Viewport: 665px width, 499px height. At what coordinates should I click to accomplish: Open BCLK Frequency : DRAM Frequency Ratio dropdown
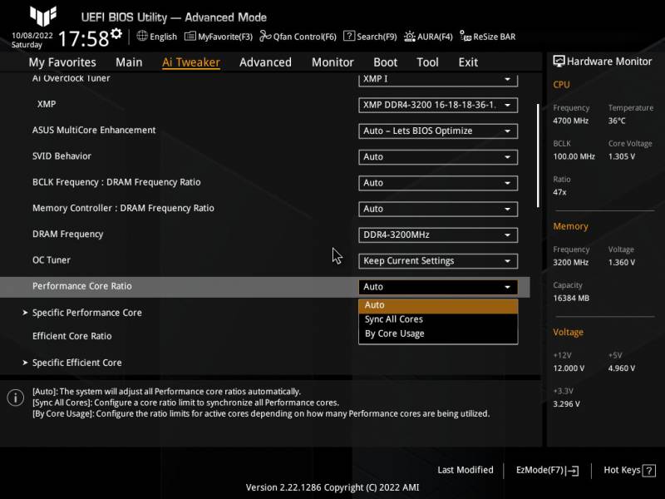[438, 183]
